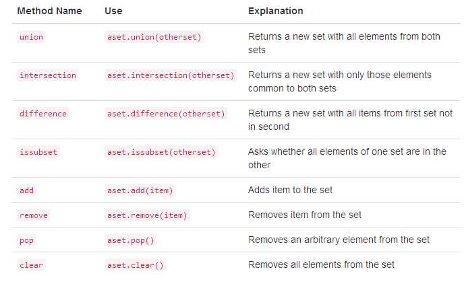Click the 'difference' method name label
Screen dimensions: 466x286
pyautogui.click(x=43, y=114)
